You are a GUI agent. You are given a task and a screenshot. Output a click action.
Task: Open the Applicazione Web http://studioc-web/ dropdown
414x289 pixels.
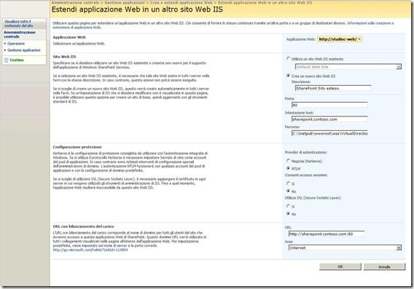coord(339,39)
